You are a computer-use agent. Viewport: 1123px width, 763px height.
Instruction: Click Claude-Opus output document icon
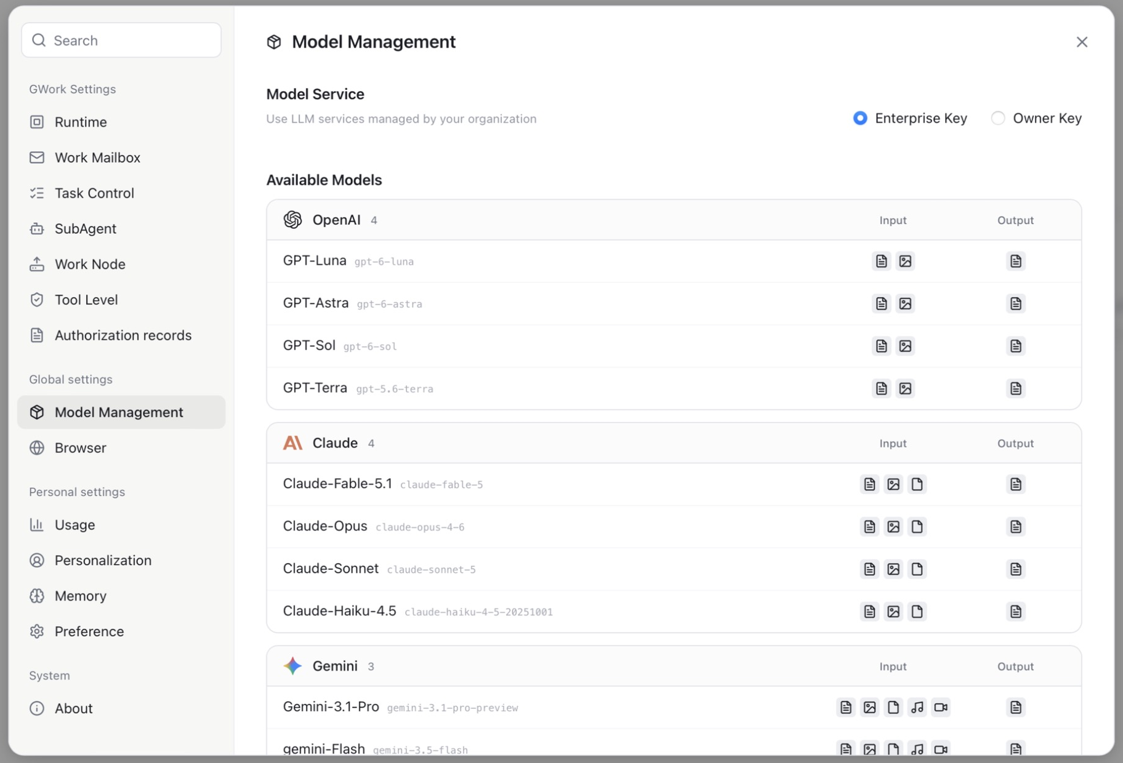pos(1016,527)
